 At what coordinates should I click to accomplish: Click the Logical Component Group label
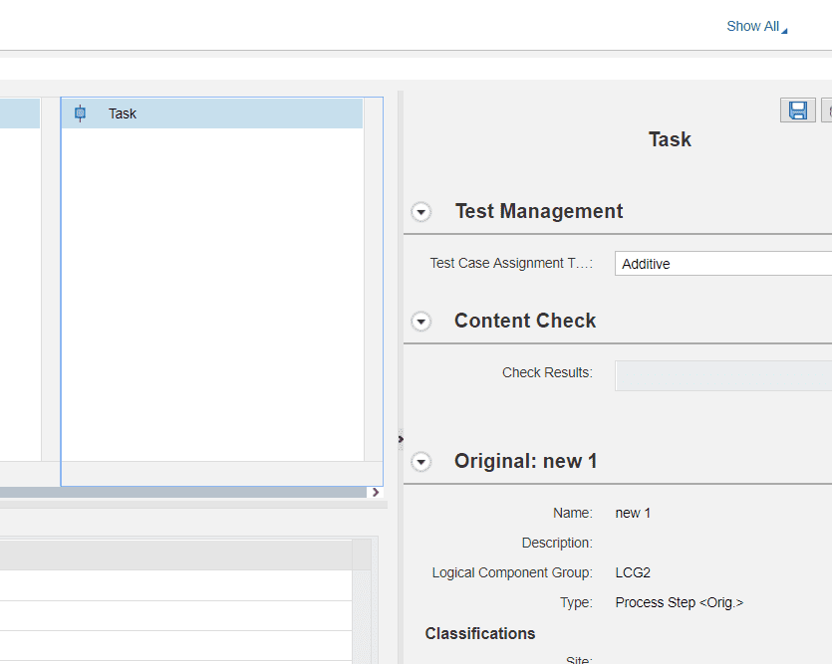click(512, 572)
